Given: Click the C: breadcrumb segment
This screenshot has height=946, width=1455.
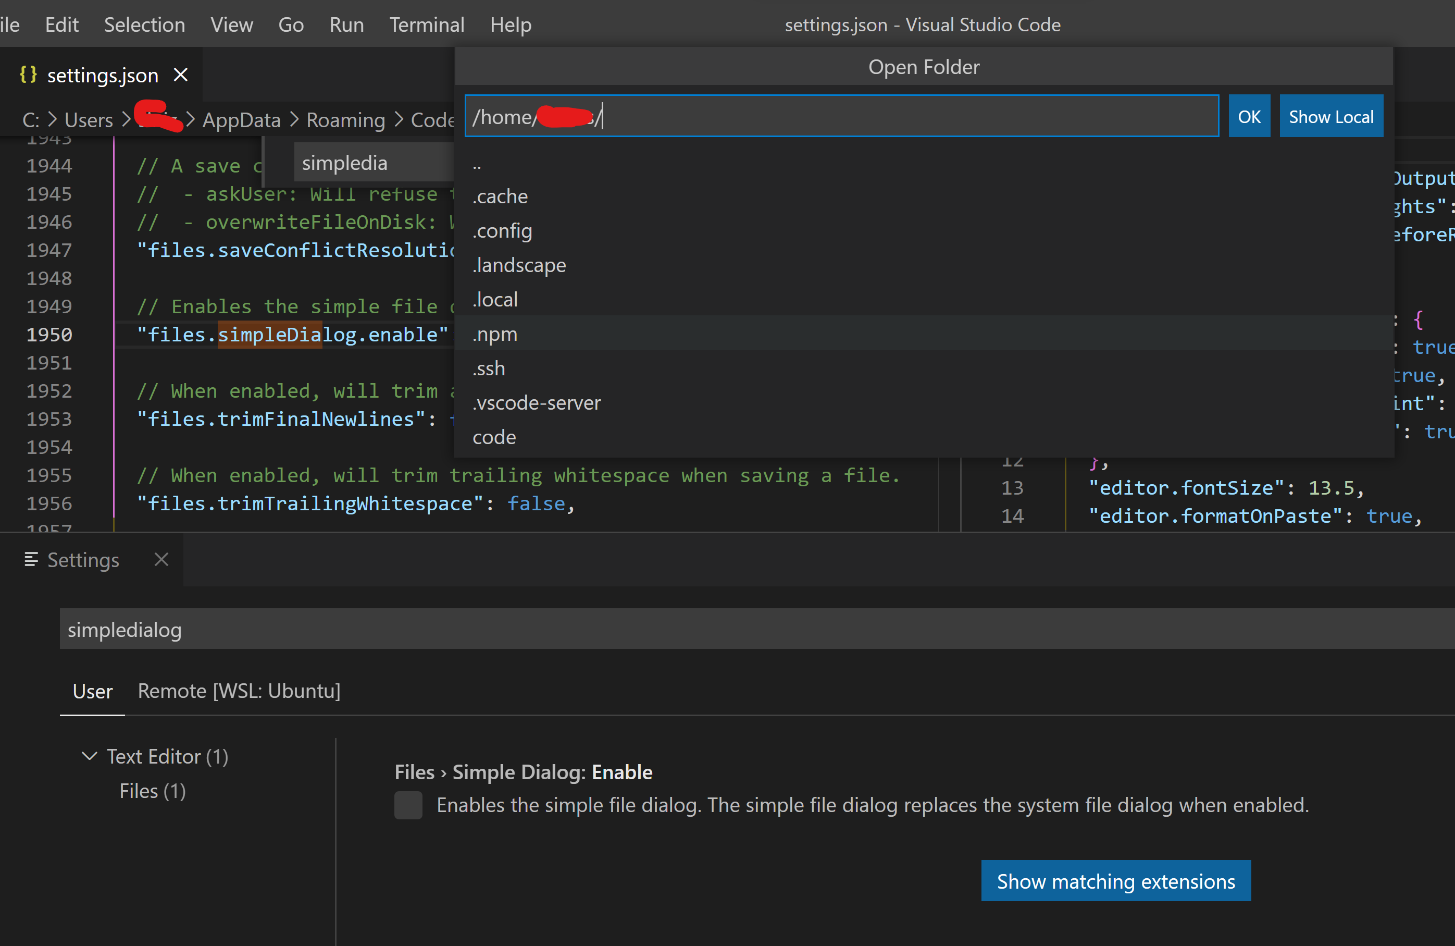Looking at the screenshot, I should pos(31,120).
